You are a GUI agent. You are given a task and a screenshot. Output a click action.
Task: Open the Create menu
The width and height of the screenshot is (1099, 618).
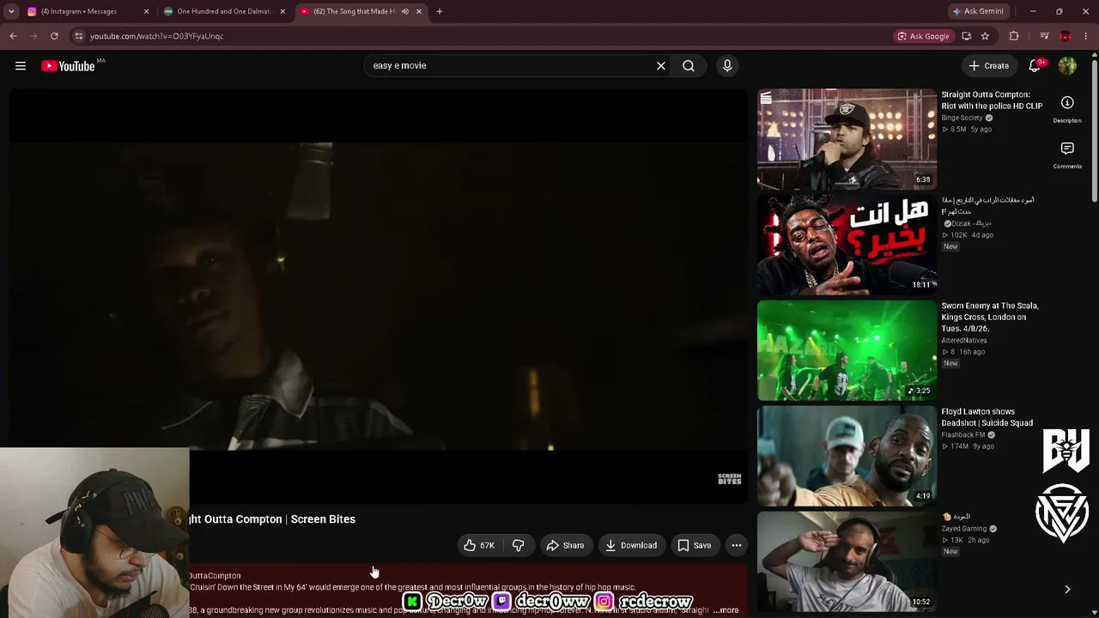pyautogui.click(x=989, y=66)
